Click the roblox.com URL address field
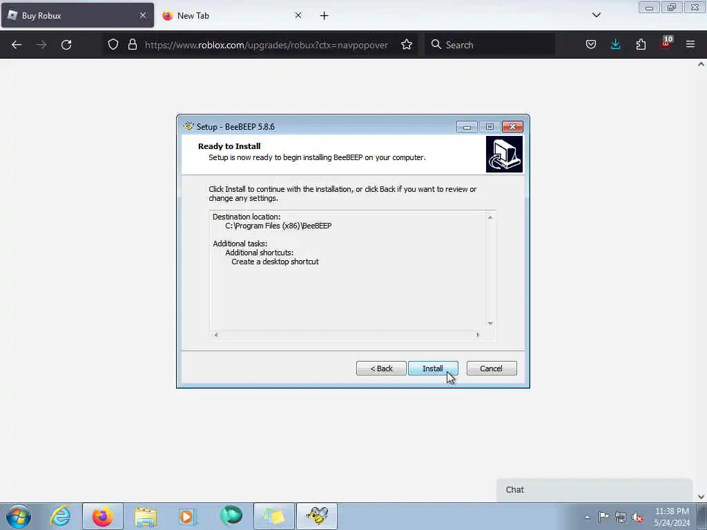The width and height of the screenshot is (707, 530). 266,45
